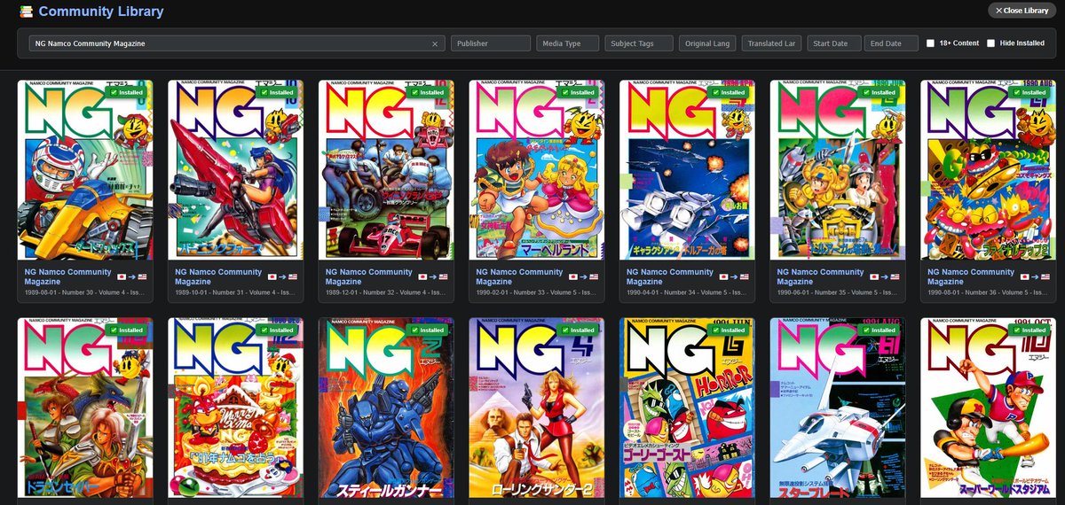Close the library with Close Library button
1065x505 pixels.
click(x=1022, y=11)
